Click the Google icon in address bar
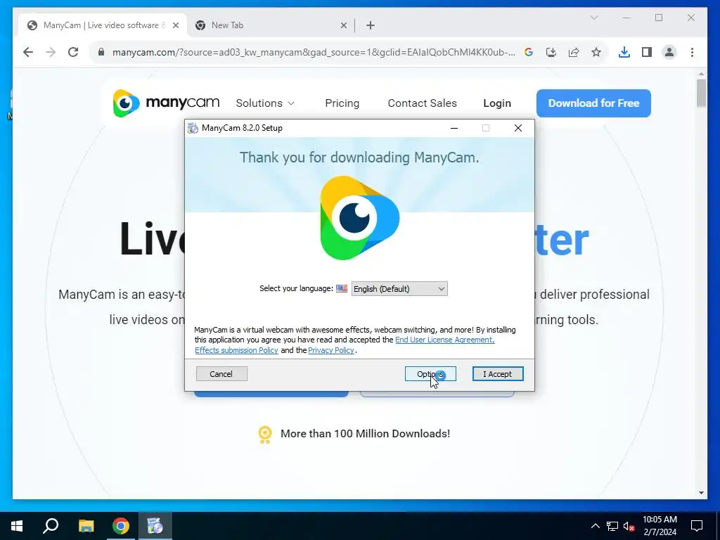 (x=529, y=52)
